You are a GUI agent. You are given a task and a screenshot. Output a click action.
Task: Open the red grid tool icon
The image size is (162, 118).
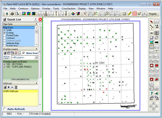pos(134,14)
